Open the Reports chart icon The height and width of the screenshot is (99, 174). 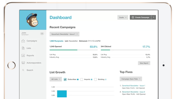[x=23, y=56]
